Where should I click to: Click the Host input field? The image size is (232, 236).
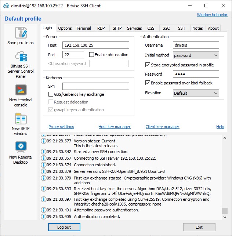click(96, 45)
